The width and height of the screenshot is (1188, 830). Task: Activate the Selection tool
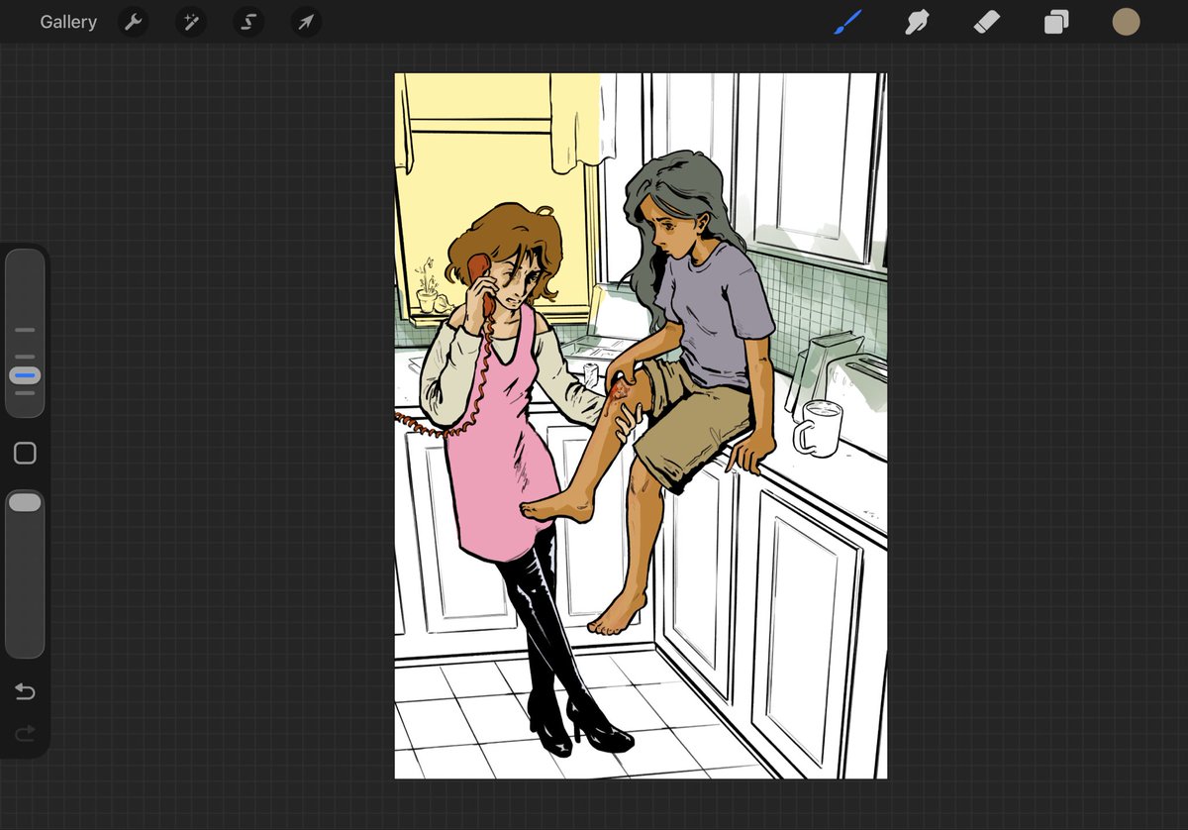pyautogui.click(x=248, y=22)
